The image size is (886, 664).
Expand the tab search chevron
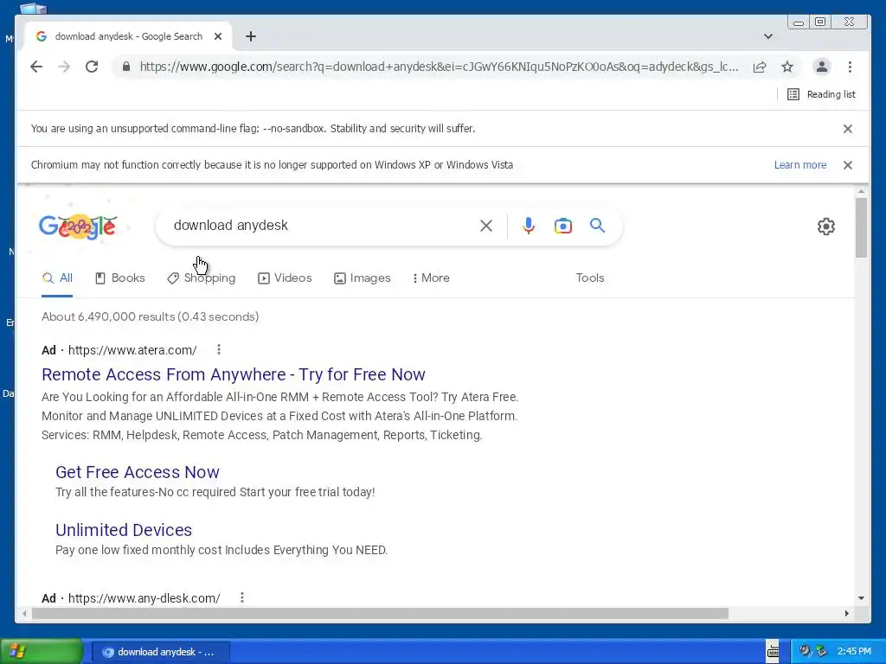(768, 36)
